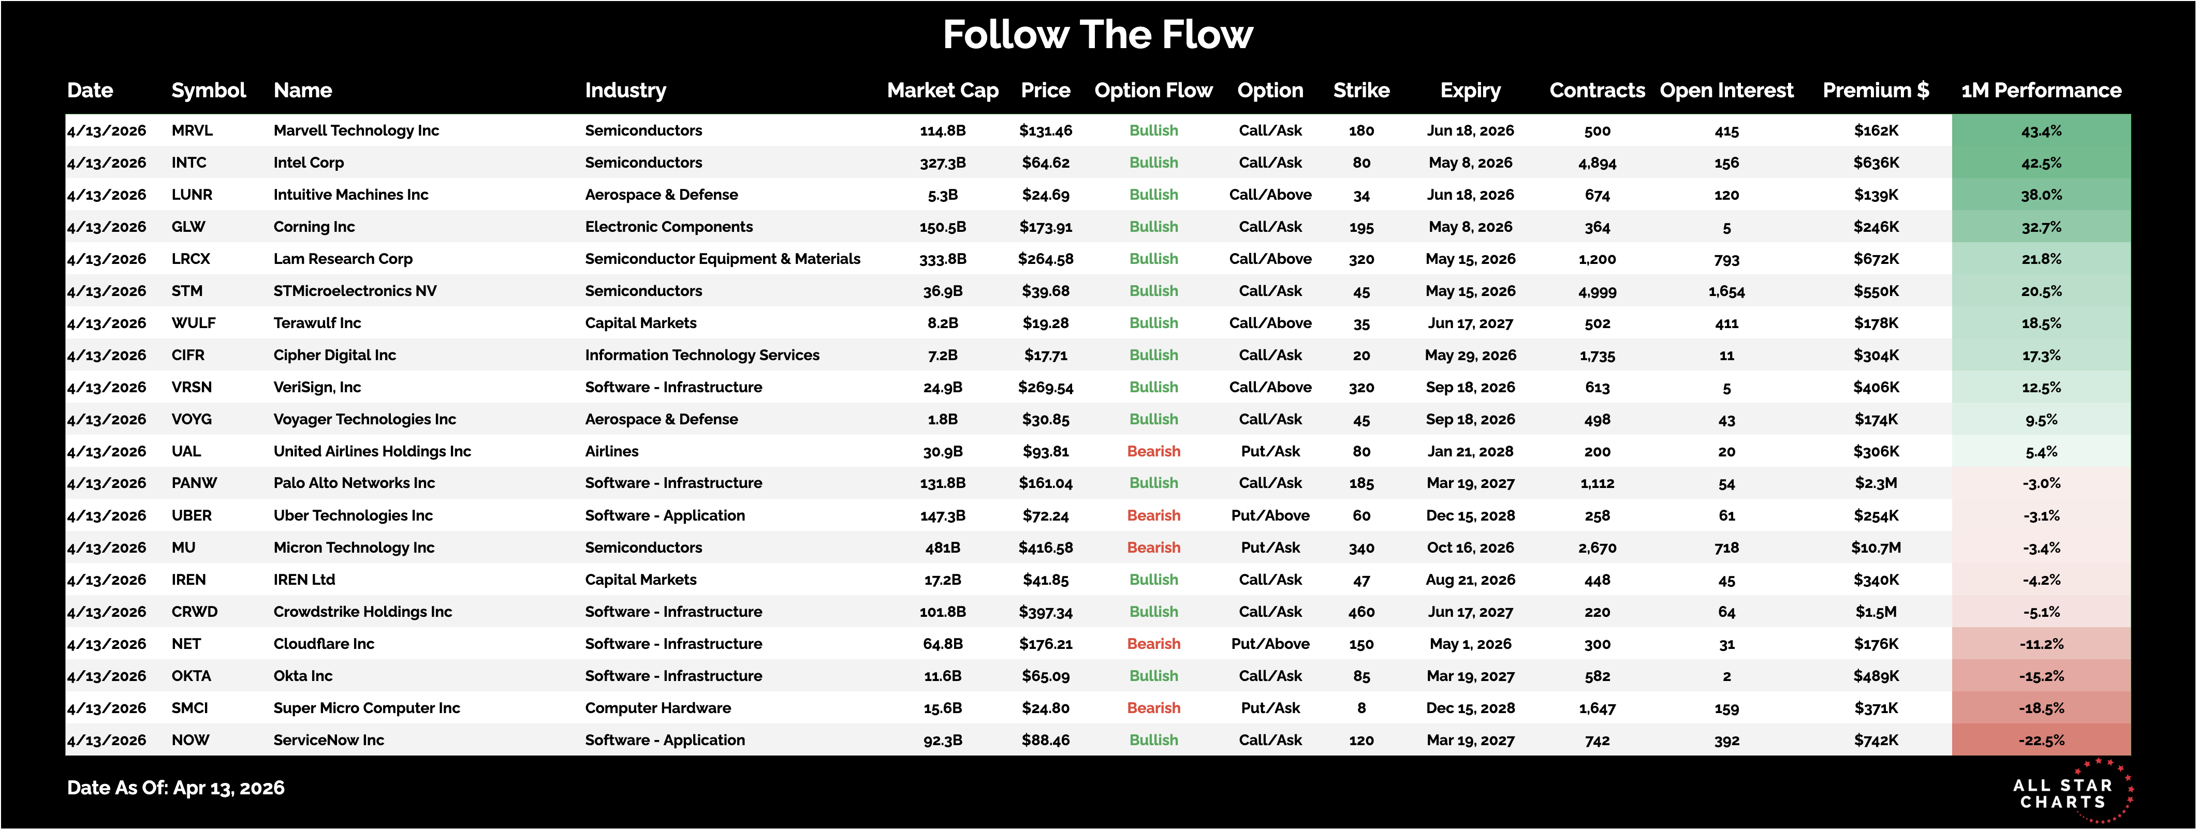Click the Put/Above option for Cloudflare
This screenshot has height=829, width=2197.
click(x=1270, y=644)
